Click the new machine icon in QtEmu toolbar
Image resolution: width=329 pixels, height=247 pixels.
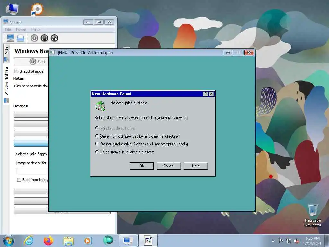(11, 38)
